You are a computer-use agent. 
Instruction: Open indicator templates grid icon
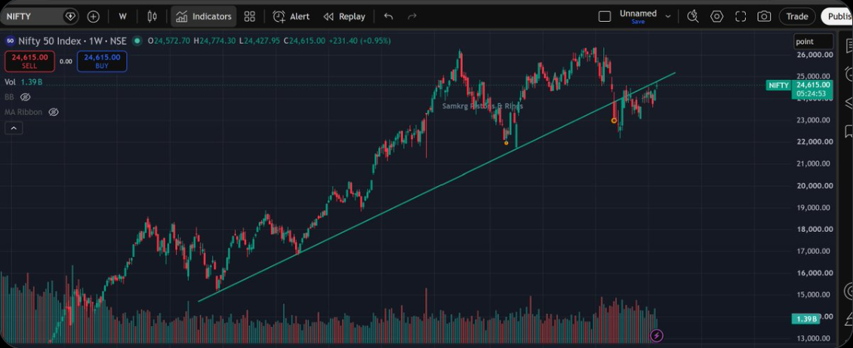coord(250,17)
